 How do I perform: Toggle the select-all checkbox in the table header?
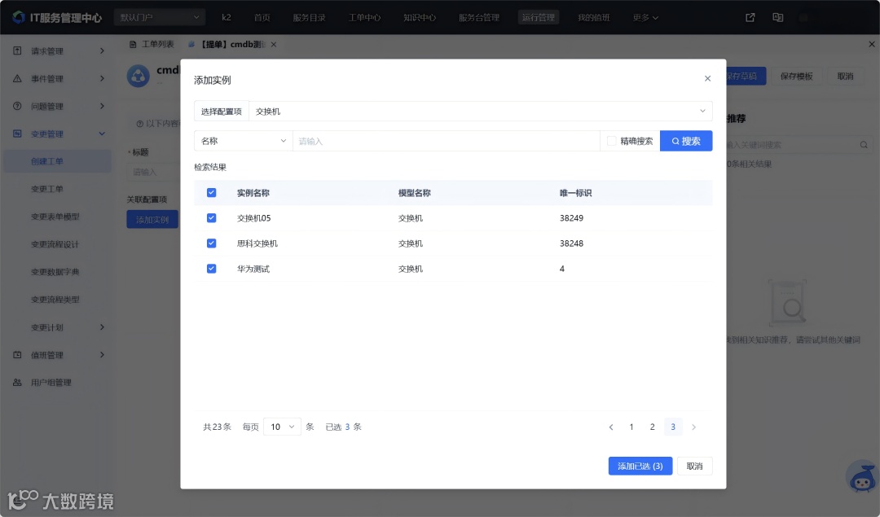coord(212,193)
